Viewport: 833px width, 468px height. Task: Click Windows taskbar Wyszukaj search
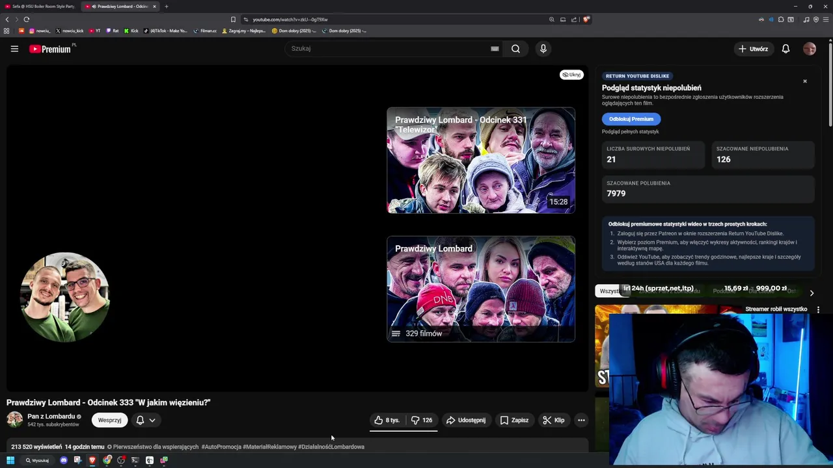tap(36, 460)
